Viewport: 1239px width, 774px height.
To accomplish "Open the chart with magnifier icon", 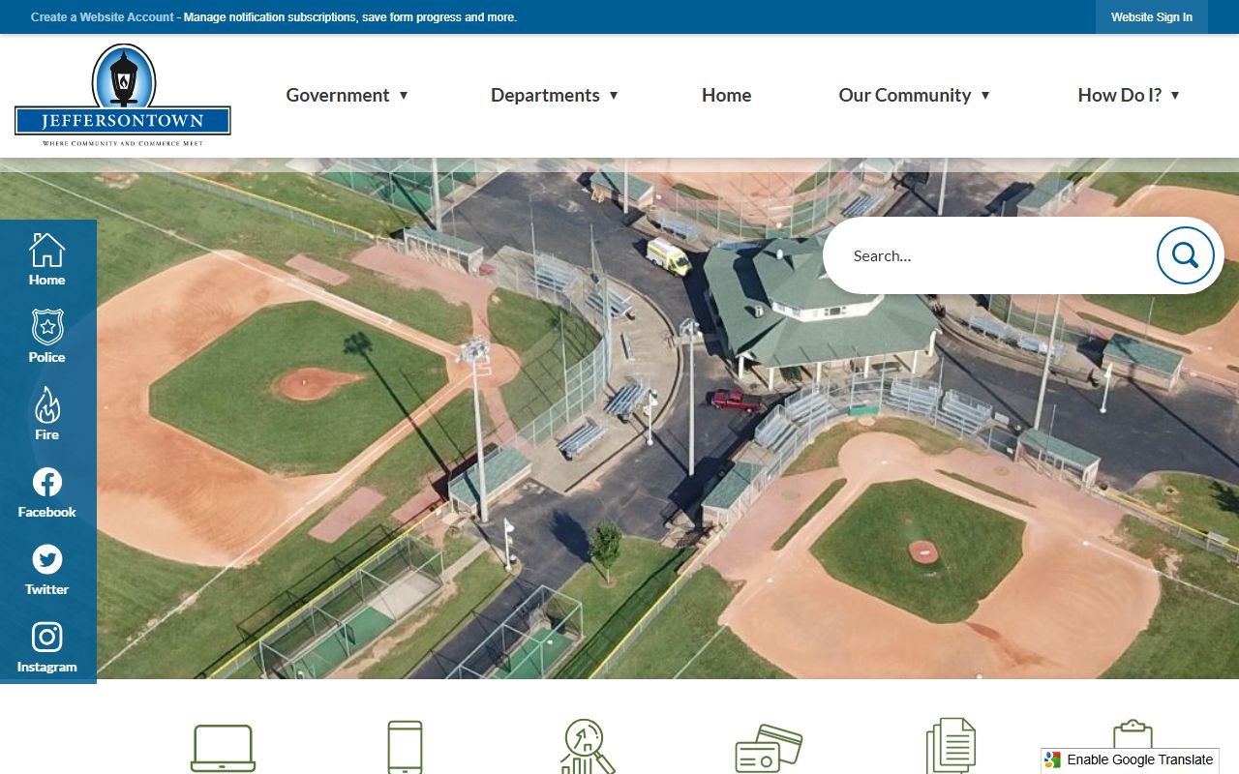I will click(x=588, y=747).
